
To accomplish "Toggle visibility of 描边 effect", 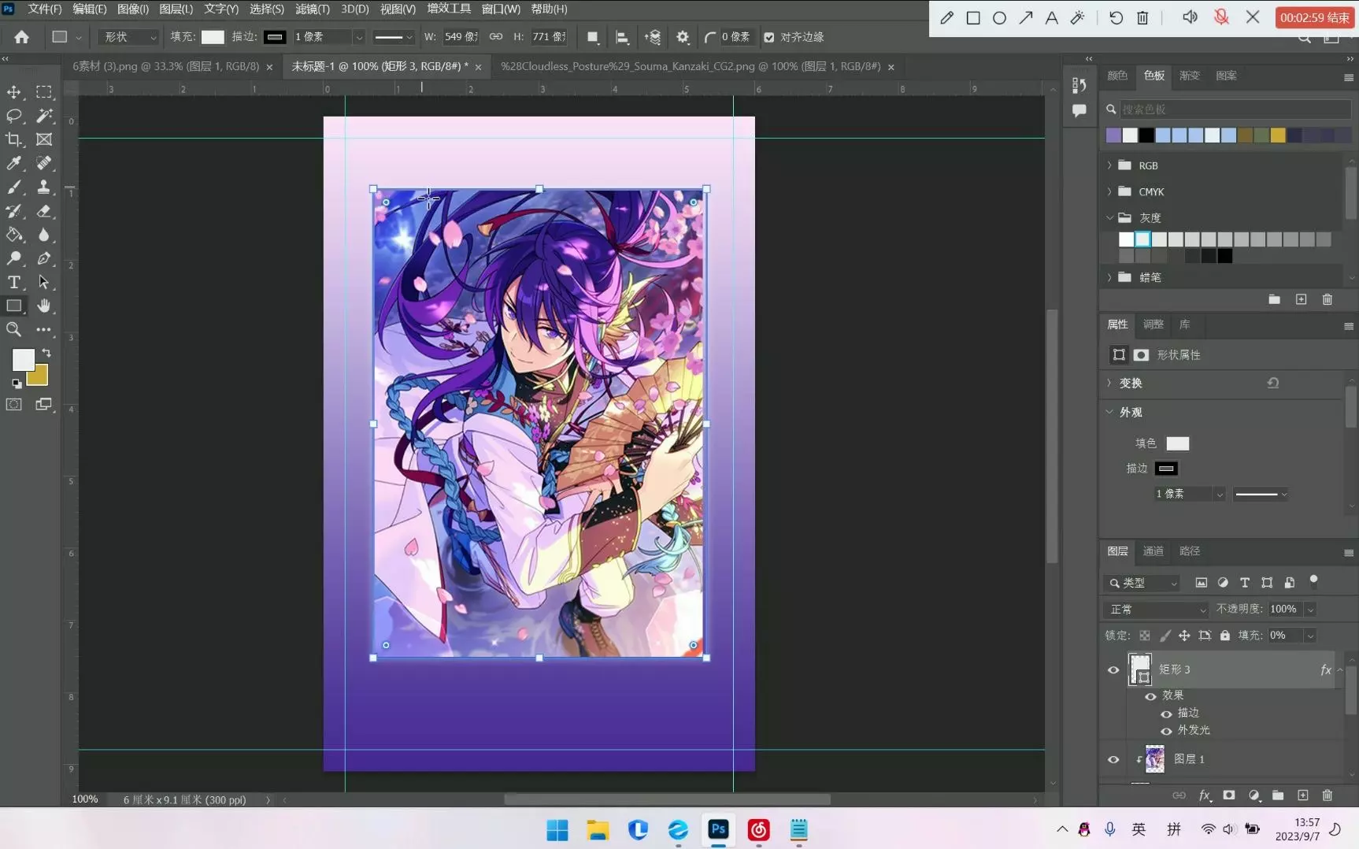I will pyautogui.click(x=1166, y=714).
